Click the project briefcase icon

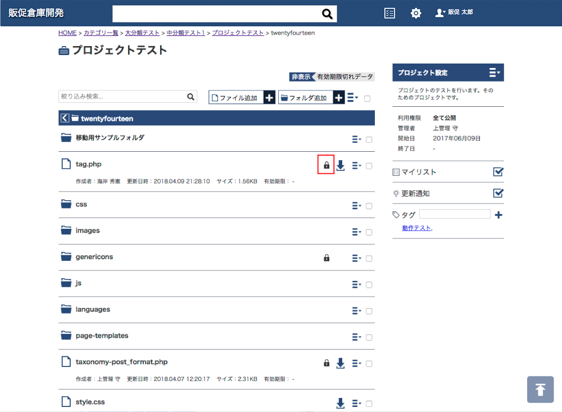tap(64, 51)
